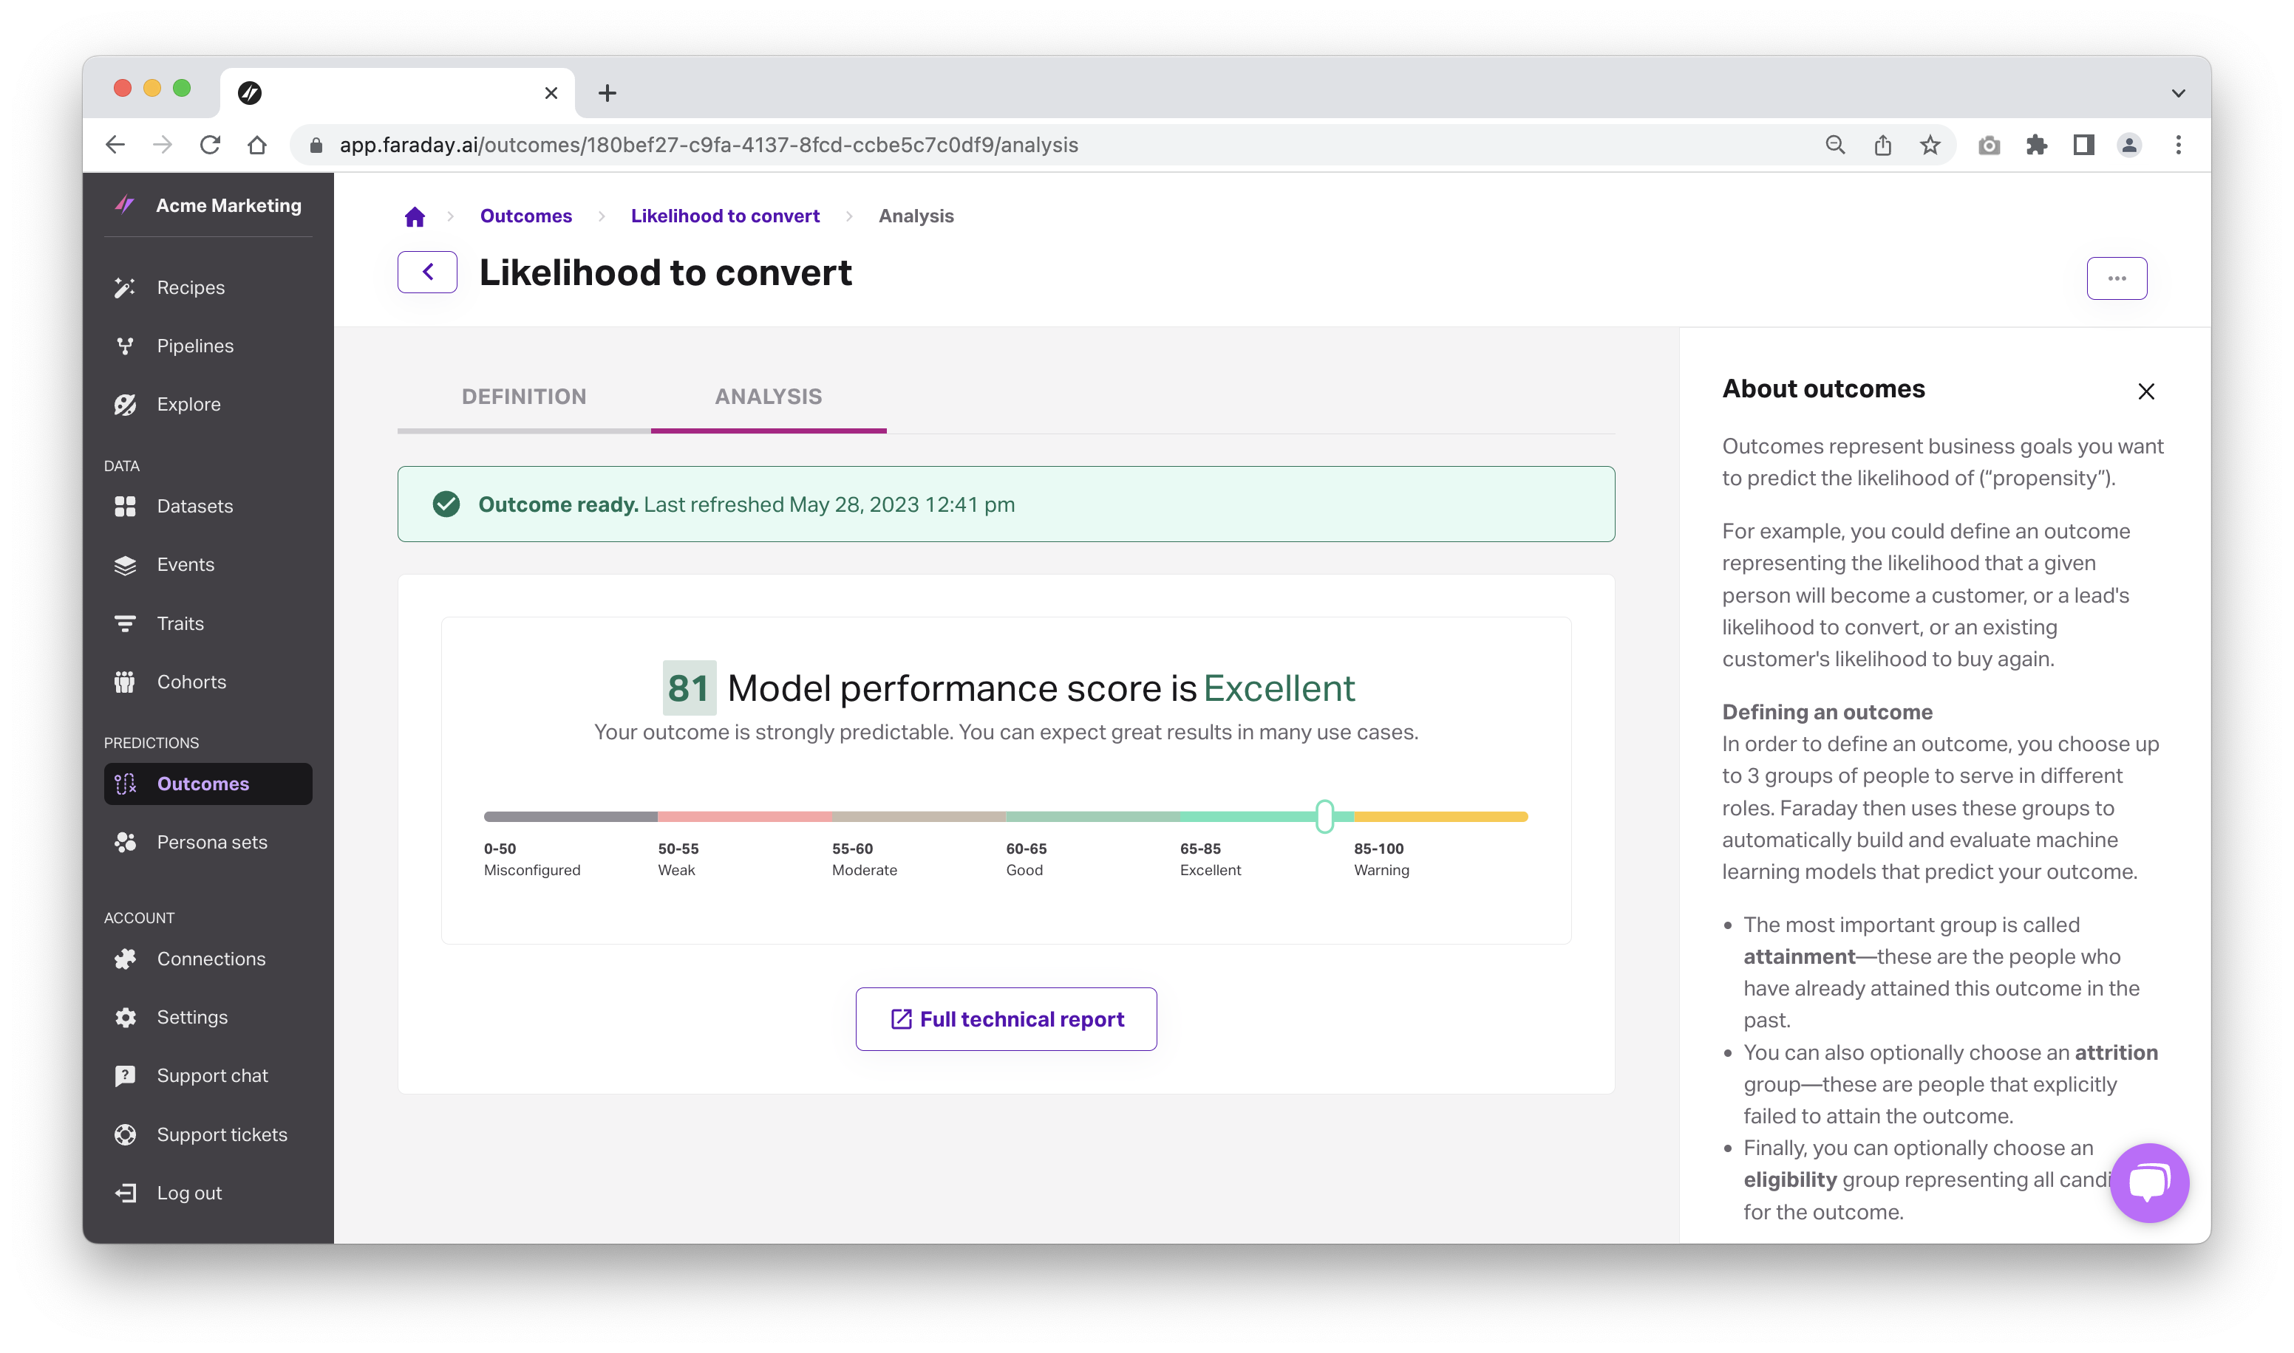Click the Acme Marketing workspace label
2294x1353 pixels.
227,205
